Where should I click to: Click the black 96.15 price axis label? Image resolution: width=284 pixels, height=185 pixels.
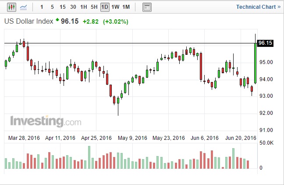point(265,43)
